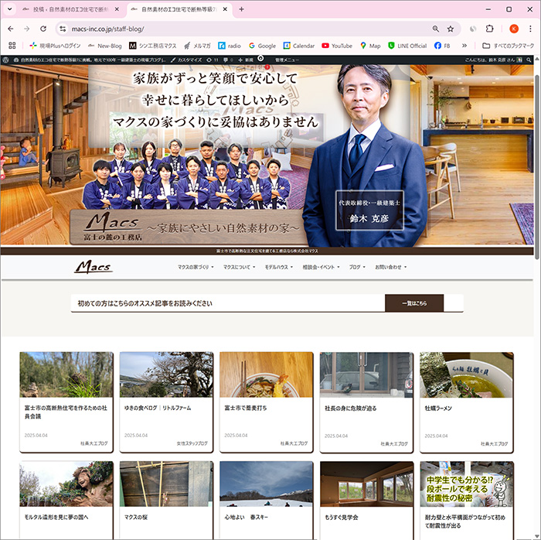Bookmark this page with the star
541x540 pixels.
(x=451, y=29)
